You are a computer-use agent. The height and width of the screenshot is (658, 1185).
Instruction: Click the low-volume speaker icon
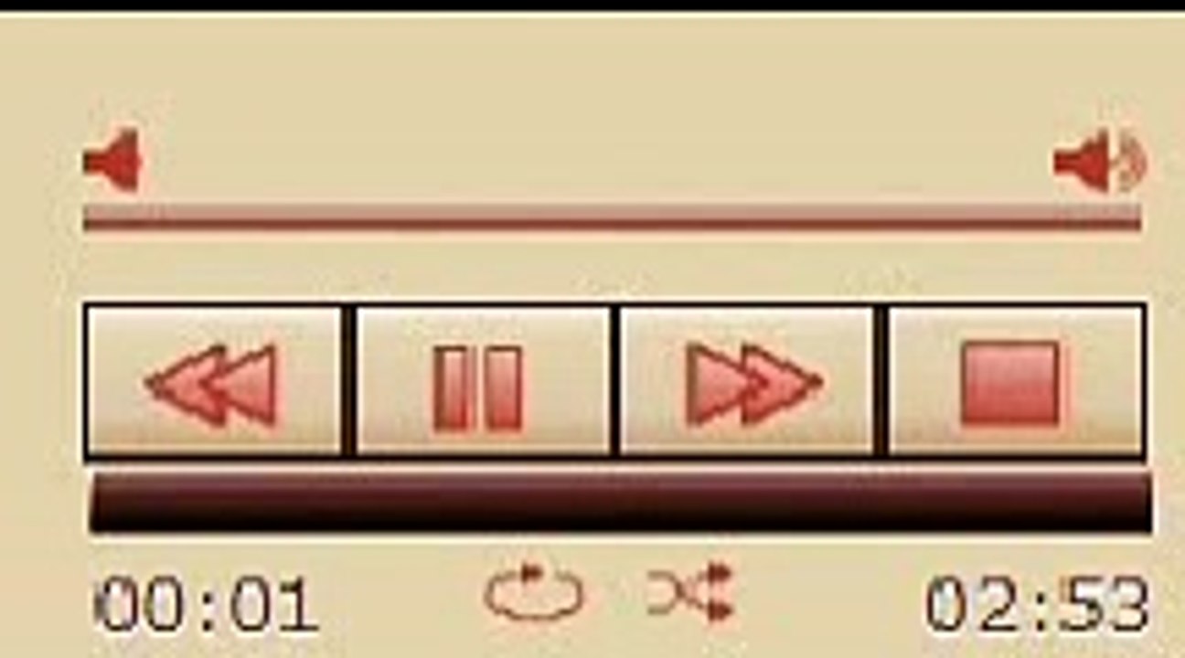click(112, 161)
